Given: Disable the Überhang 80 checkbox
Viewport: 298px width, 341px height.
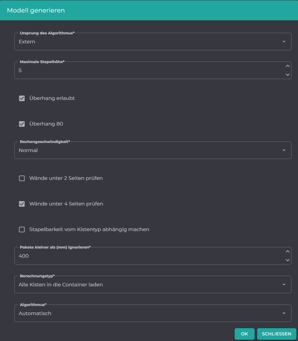Looking at the screenshot, I should point(22,124).
